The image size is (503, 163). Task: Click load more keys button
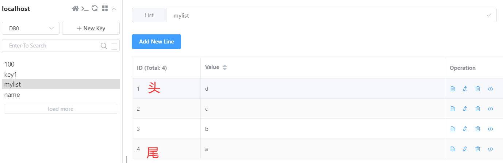pyautogui.click(x=61, y=109)
